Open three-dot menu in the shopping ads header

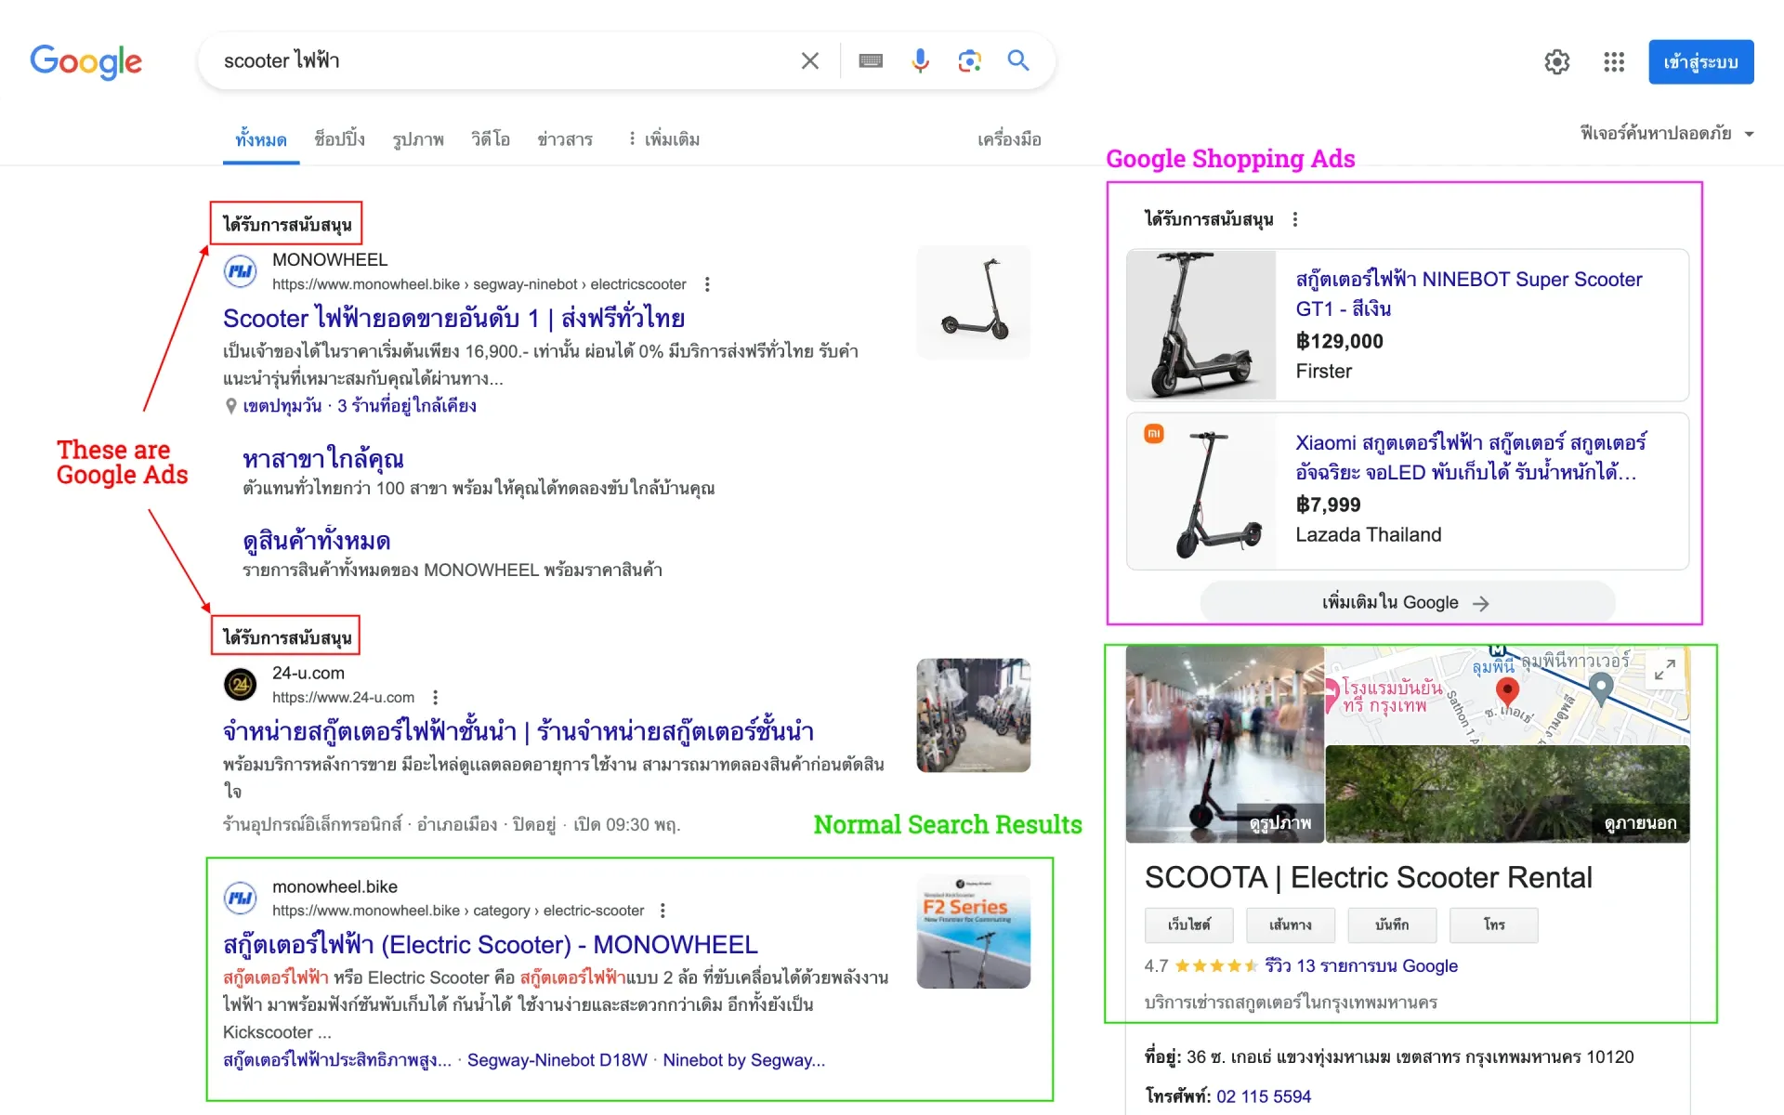coord(1295,219)
